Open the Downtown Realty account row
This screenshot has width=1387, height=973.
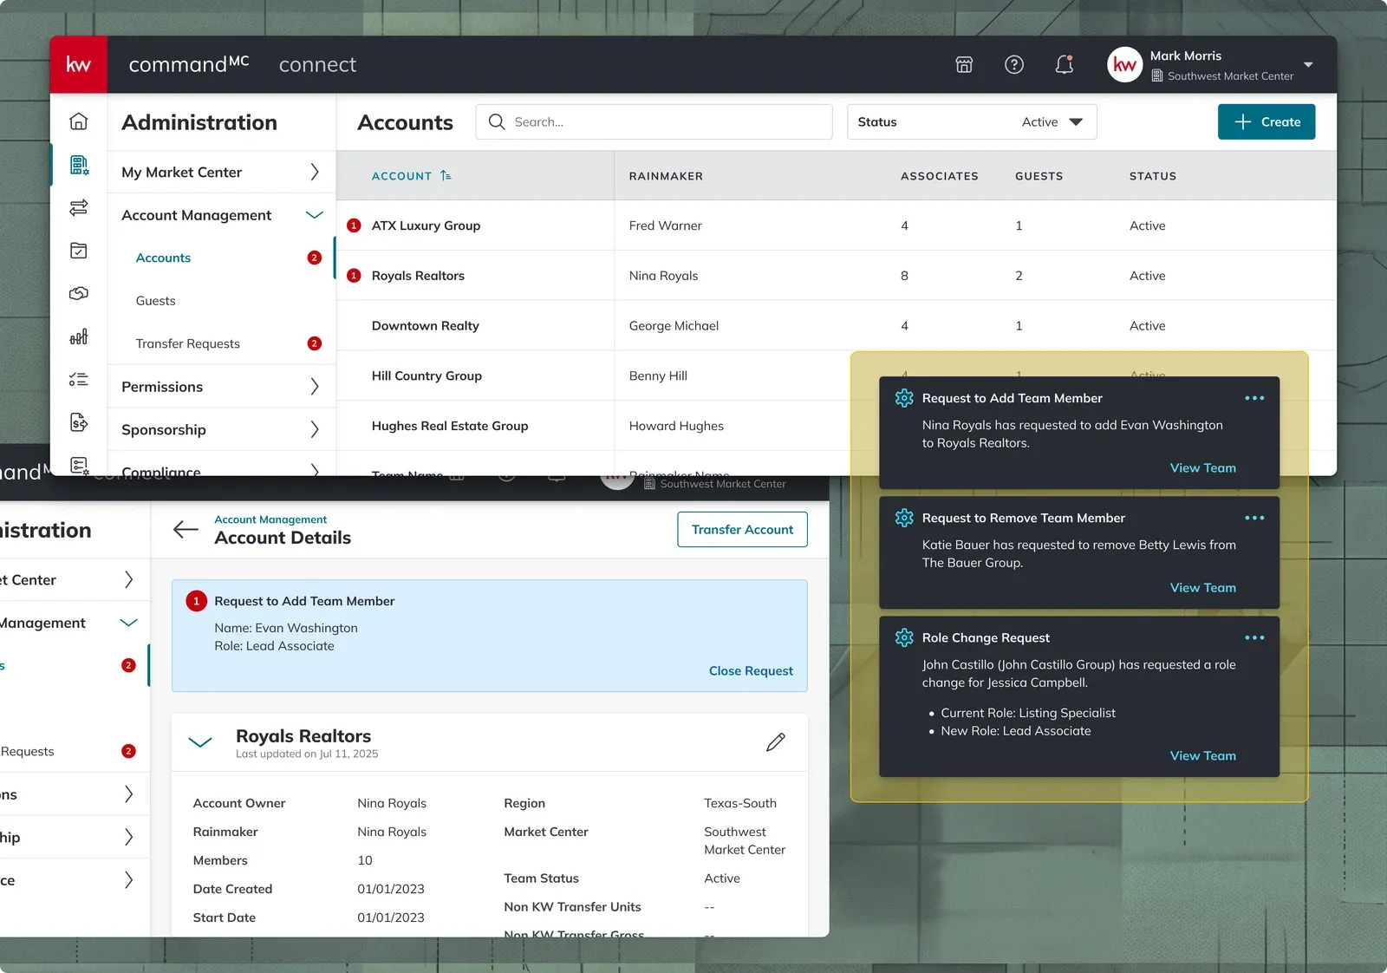point(426,326)
